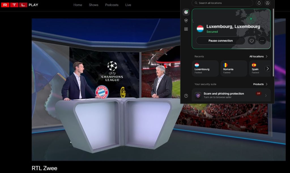Screen dimensions: 290x173
Task: Open the Podcasts menu item
Action: (x=112, y=5)
